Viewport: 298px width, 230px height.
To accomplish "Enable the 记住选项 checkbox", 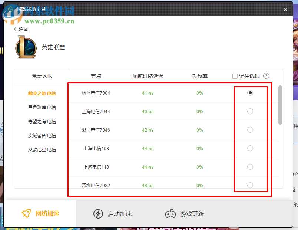I will click(x=235, y=76).
